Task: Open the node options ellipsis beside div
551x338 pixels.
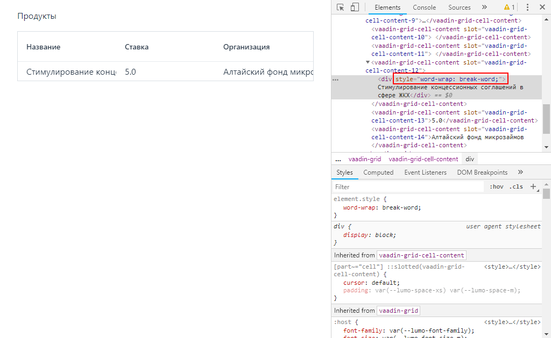Action: tap(336, 80)
